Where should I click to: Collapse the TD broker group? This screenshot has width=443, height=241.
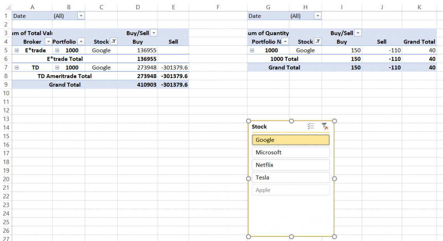click(x=17, y=67)
